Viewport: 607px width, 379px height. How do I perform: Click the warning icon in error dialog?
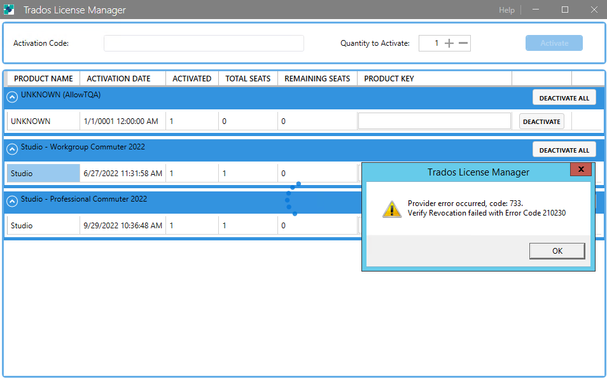(392, 209)
